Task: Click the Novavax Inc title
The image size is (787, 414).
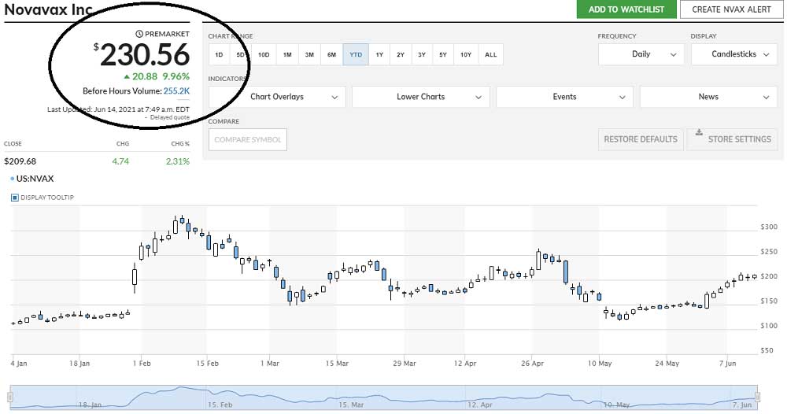Action: (48, 9)
